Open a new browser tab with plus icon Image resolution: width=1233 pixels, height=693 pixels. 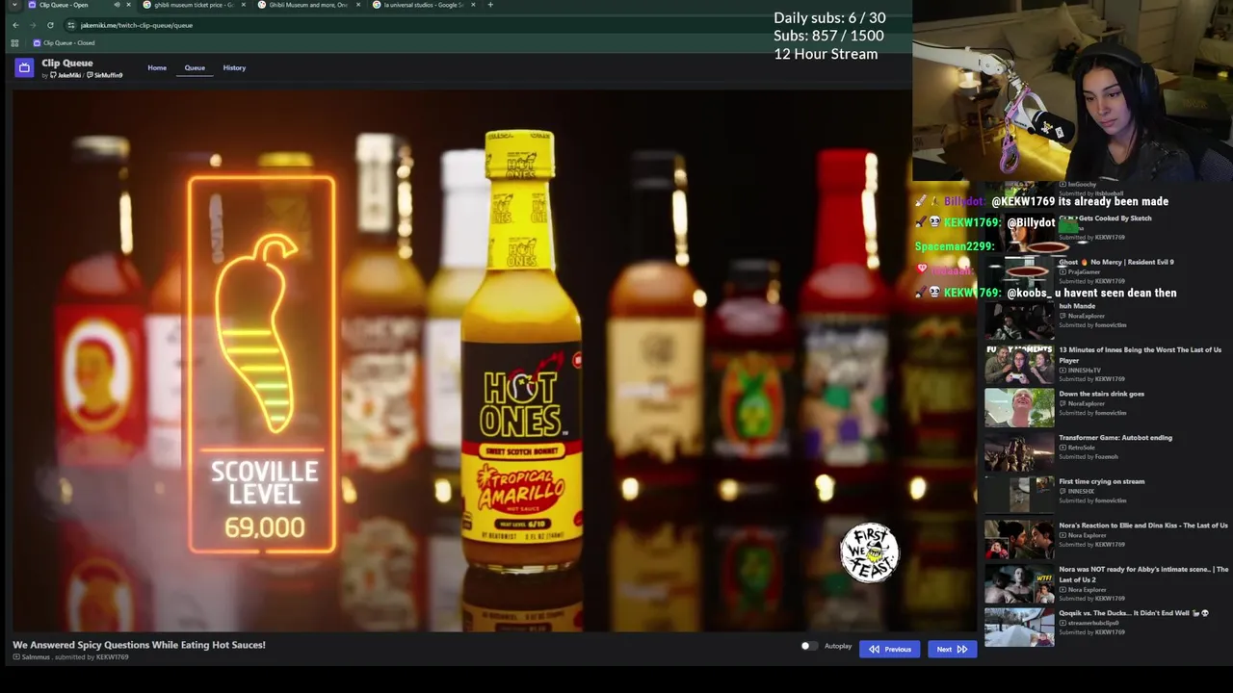click(490, 5)
